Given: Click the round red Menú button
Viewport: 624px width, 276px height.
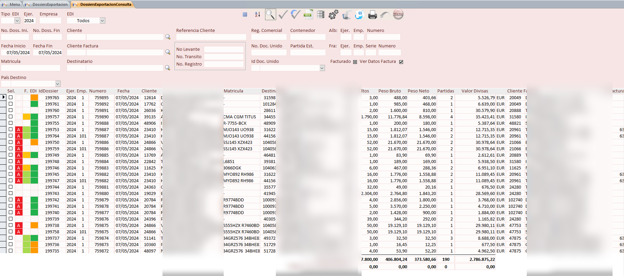Looking at the screenshot, I should [398, 14].
